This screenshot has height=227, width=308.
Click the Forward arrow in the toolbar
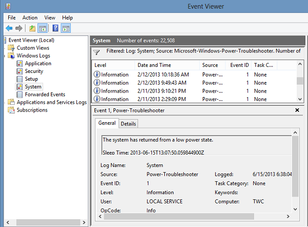(x=19, y=28)
